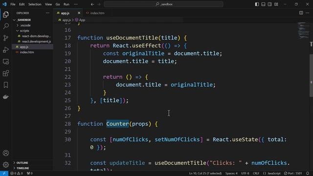Image resolution: width=313 pixels, height=176 pixels.
Task: Open the Search view
Action: (x=6, y=26)
